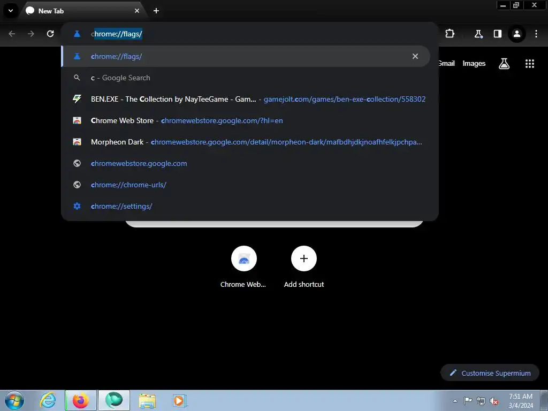Reload the page
The height and width of the screenshot is (411, 548).
tap(50, 34)
